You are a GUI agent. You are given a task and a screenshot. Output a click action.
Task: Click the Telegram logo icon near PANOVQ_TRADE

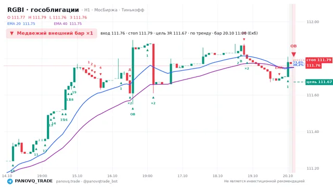tap(10, 181)
